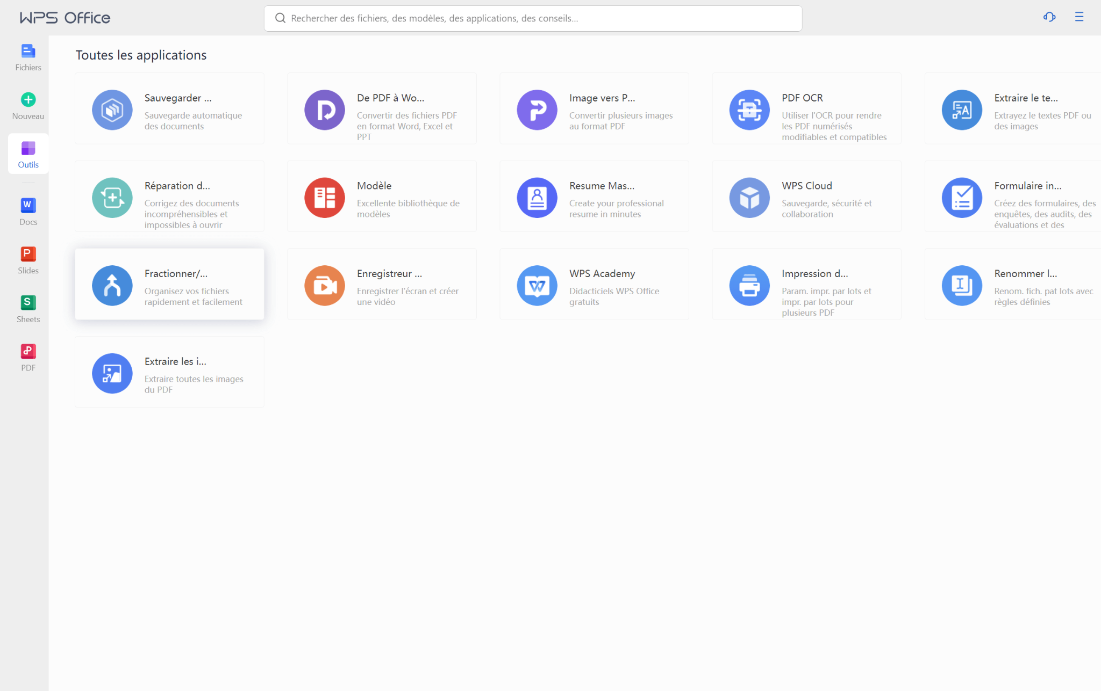Click the Modèle template library icon
The height and width of the screenshot is (691, 1101).
pyautogui.click(x=324, y=198)
